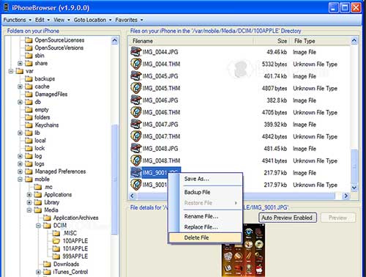Click the IMG_0046.THM unknown file icon

point(136,112)
